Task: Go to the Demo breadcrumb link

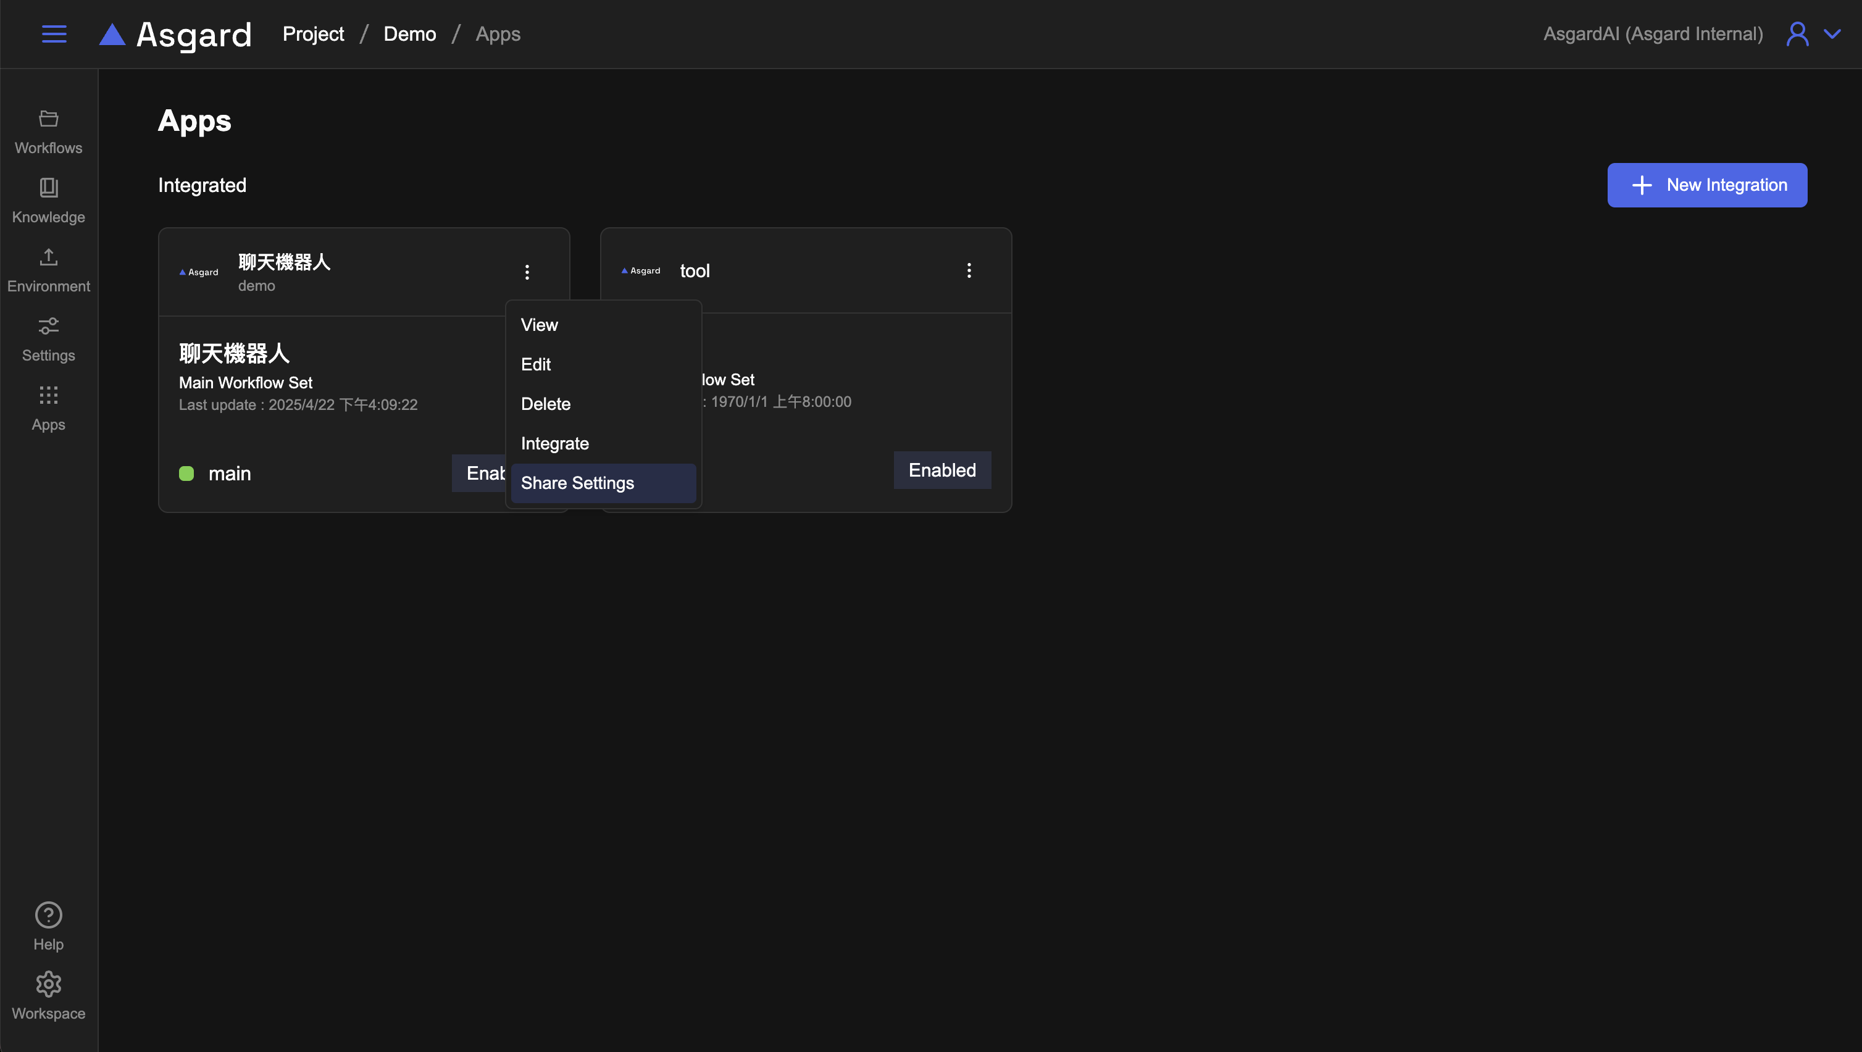Action: coord(409,34)
